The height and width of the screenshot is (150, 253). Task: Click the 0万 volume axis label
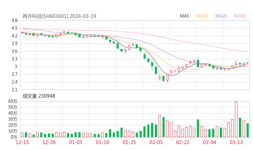pos(14,137)
